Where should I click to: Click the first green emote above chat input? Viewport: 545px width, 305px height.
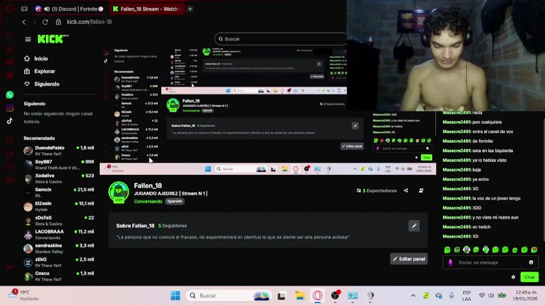coord(447,250)
